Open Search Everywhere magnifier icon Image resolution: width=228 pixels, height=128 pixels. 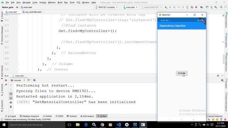[x=221, y=7]
